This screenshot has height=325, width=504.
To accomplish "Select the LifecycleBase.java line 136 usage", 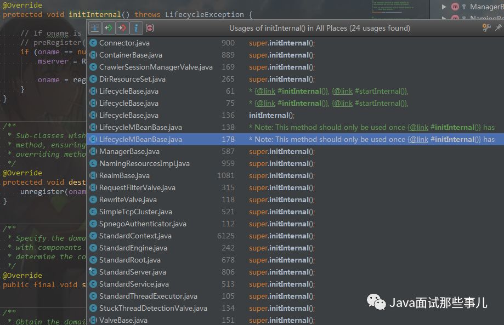I will click(129, 115).
